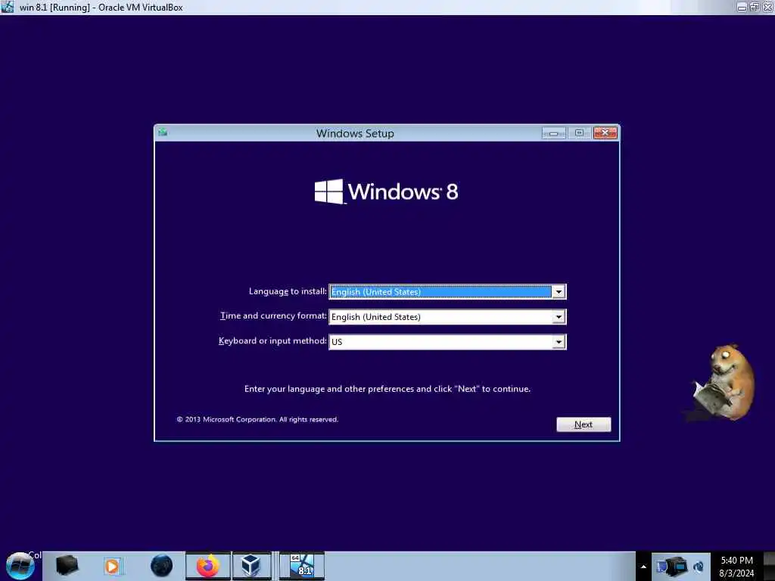This screenshot has width=775, height=581.
Task: Switch to VirtualBox Manager taskbar icon
Action: coord(251,566)
